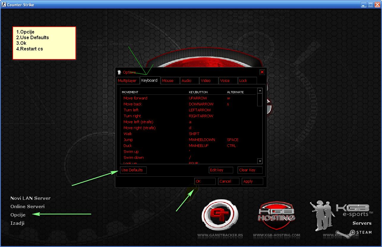The image size is (382, 247).
Task: Click the key list scroll-down arrow
Action: point(260,161)
